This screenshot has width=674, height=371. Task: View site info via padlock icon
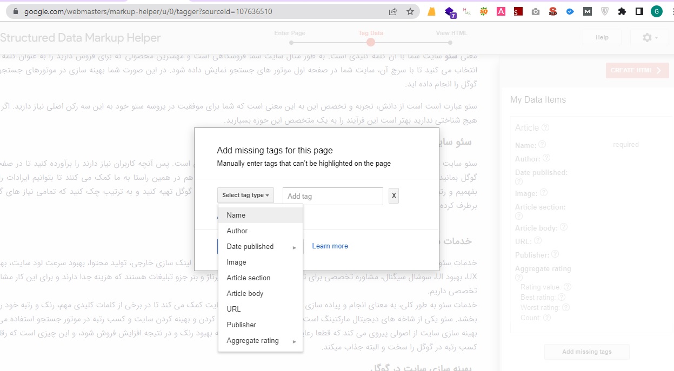[15, 11]
